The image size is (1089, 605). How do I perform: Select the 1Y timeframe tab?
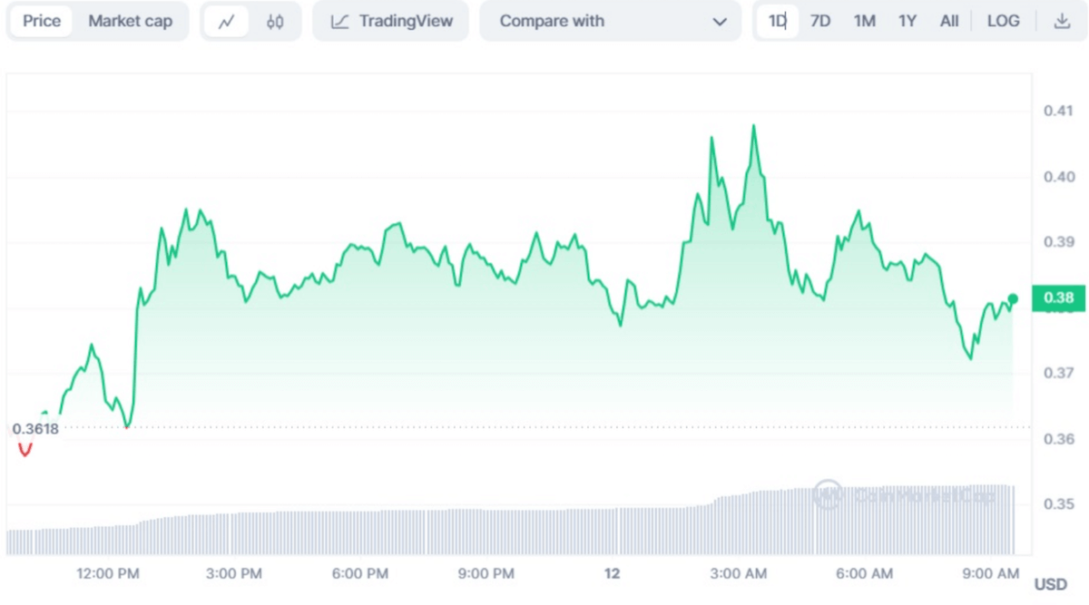click(907, 20)
